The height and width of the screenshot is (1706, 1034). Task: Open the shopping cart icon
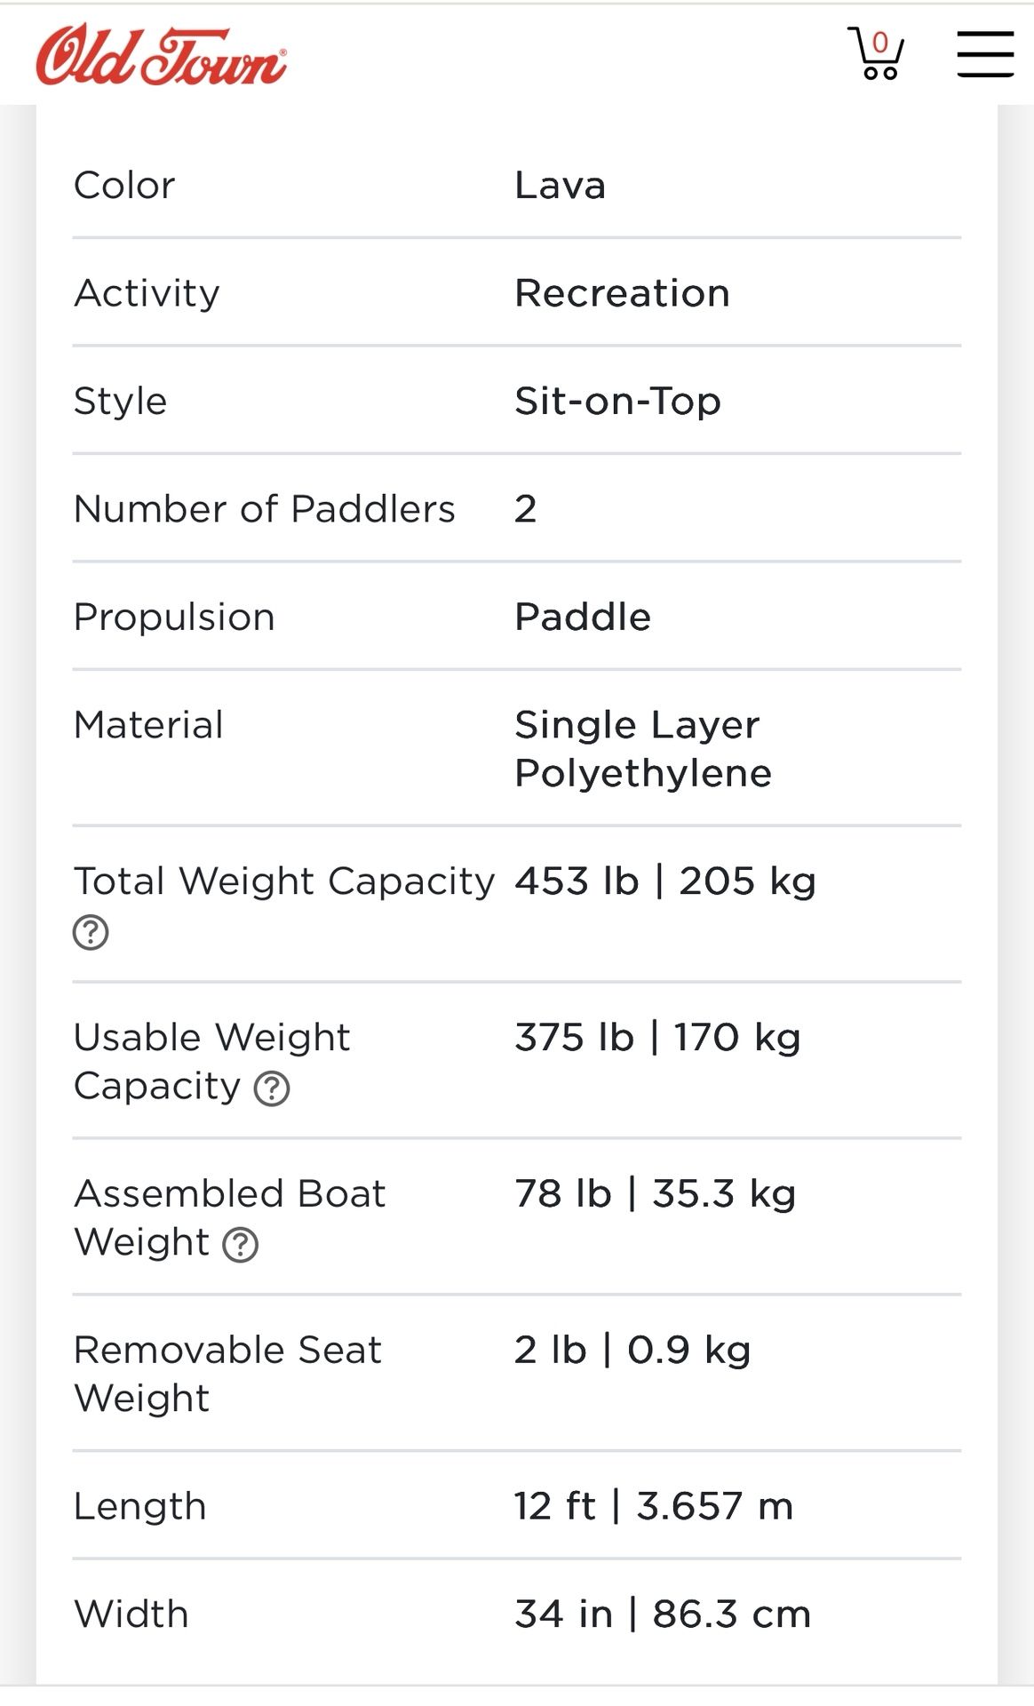coord(876,53)
